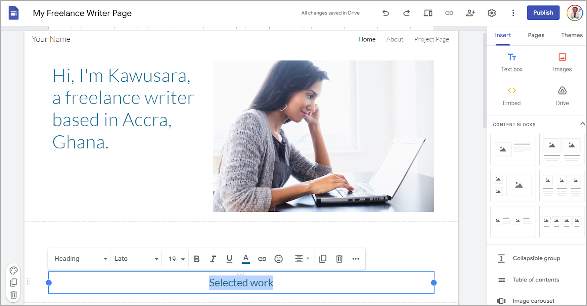Image resolution: width=587 pixels, height=306 pixels.
Task: Undo the last action
Action: pyautogui.click(x=386, y=13)
